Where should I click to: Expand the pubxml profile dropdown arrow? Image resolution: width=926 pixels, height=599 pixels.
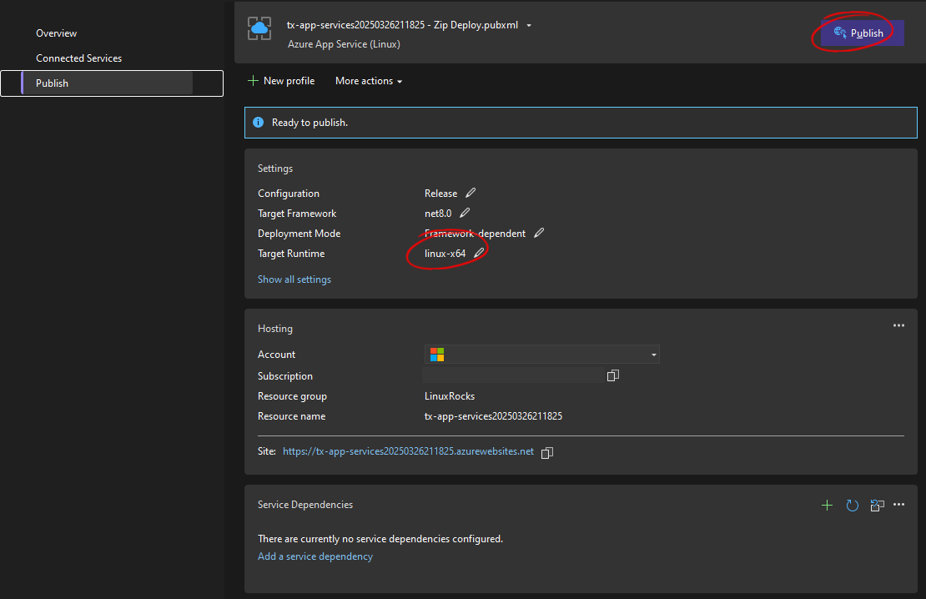coord(529,25)
